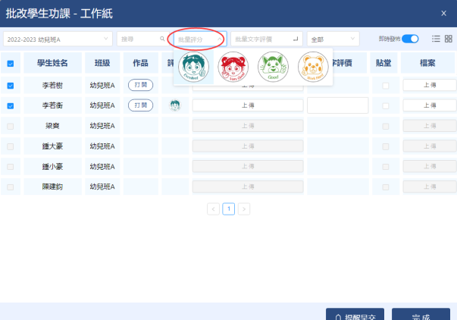Click the rating stamp in 李若衡's row

[x=174, y=105]
